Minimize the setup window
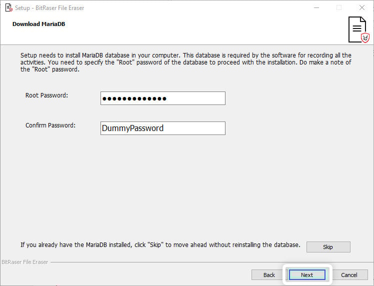Viewport: 374px width, 286px height. pos(316,7)
